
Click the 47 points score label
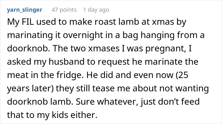coord(64,10)
